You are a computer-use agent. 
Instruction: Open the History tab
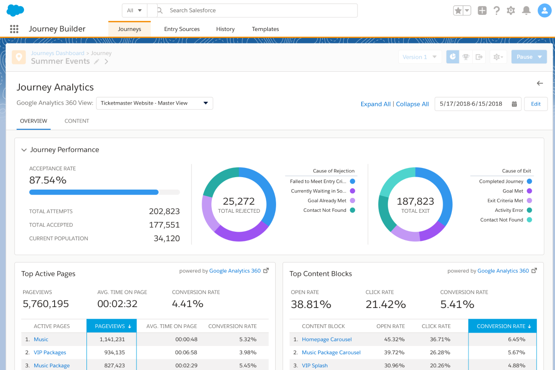[225, 29]
